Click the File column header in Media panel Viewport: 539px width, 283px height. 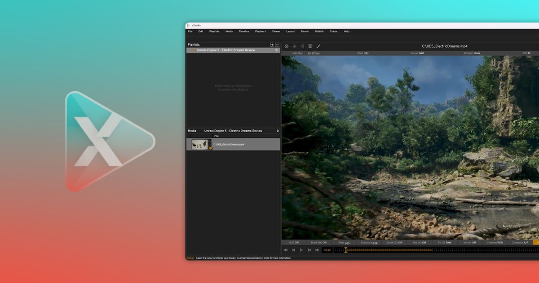tap(216, 136)
